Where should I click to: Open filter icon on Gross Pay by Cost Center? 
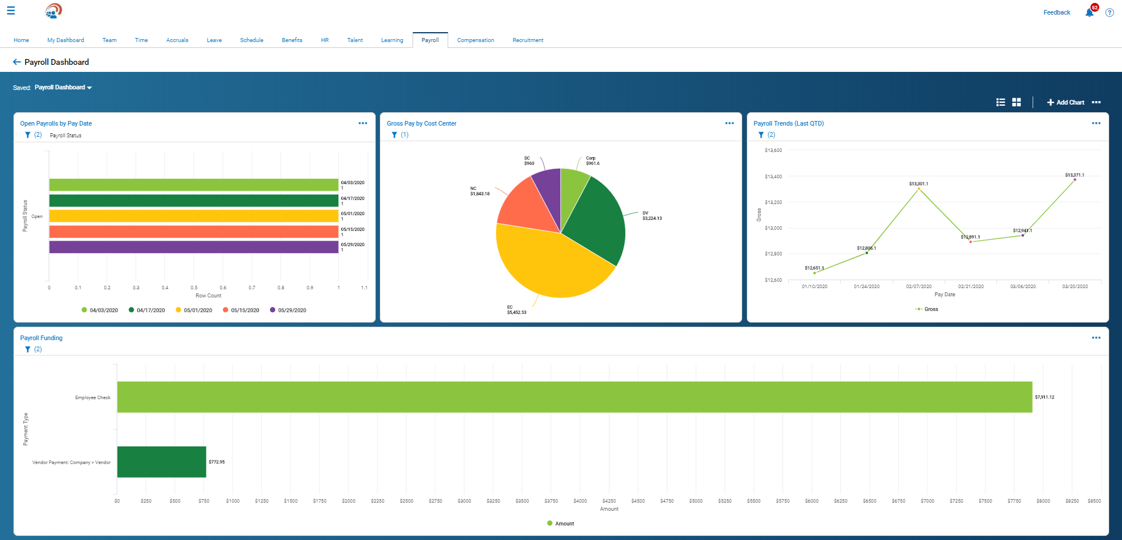pyautogui.click(x=394, y=135)
